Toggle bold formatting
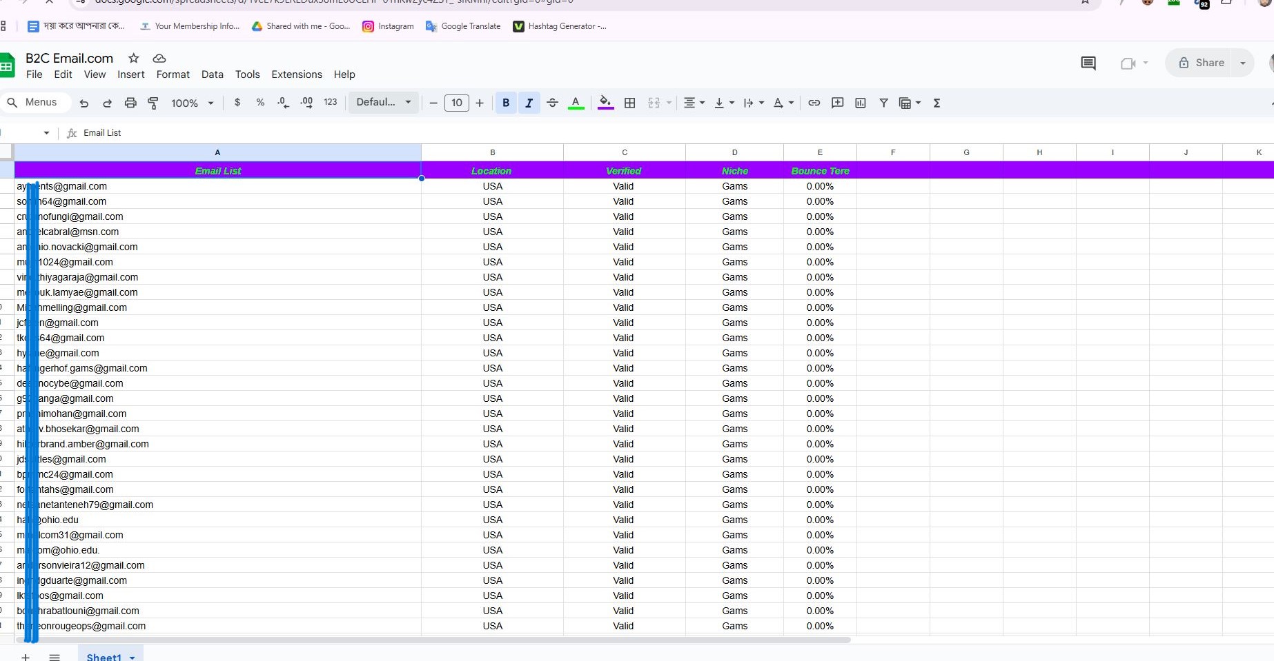This screenshot has height=661, width=1274. 506,103
